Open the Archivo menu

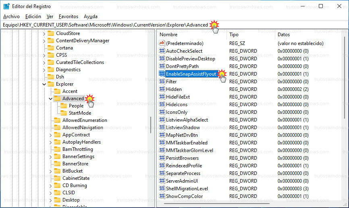11,16
